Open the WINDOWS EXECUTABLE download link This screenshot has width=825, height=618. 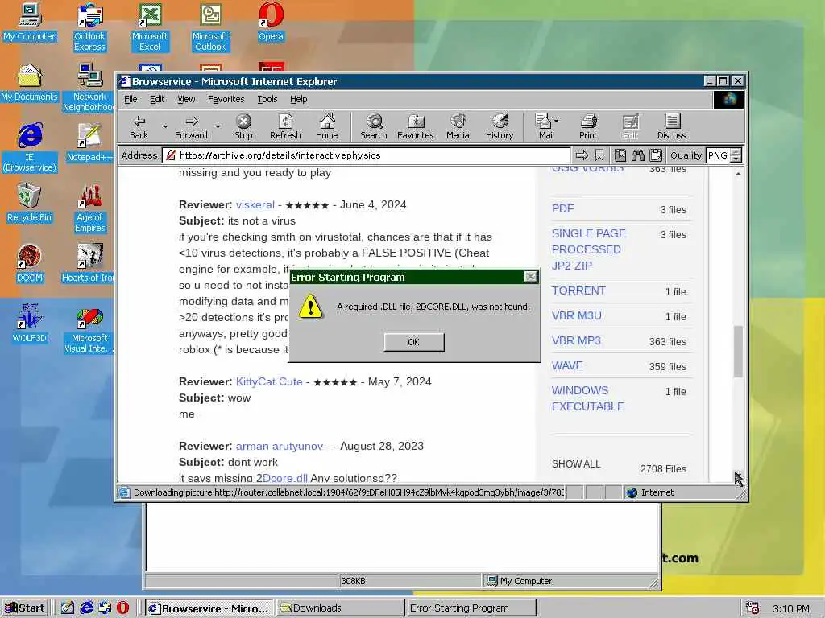pos(587,398)
